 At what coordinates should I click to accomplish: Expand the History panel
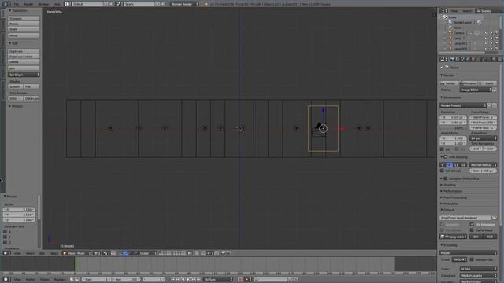(x=16, y=106)
